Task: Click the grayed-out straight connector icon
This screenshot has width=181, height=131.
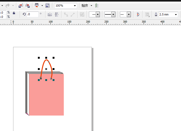Action: click(x=73, y=14)
